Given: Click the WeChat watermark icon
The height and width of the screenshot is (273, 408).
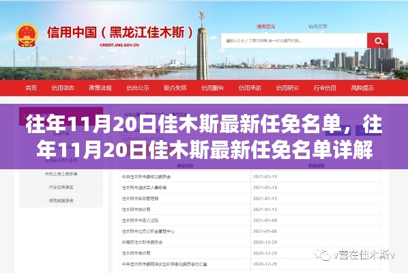Looking at the screenshot, I should (323, 255).
